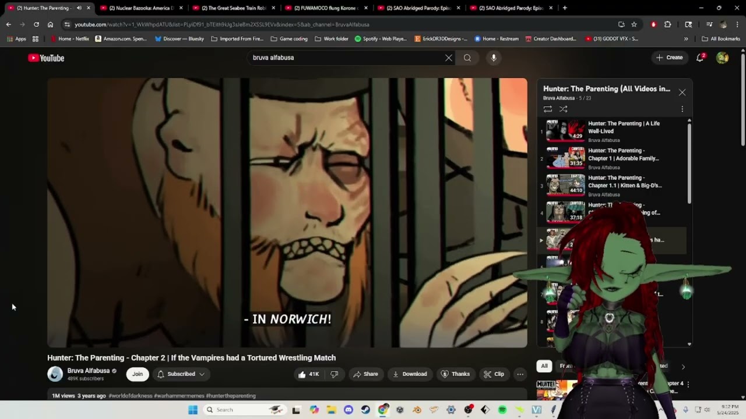Open Spotify from the taskbar
This screenshot has width=746, height=419.
coord(502,410)
